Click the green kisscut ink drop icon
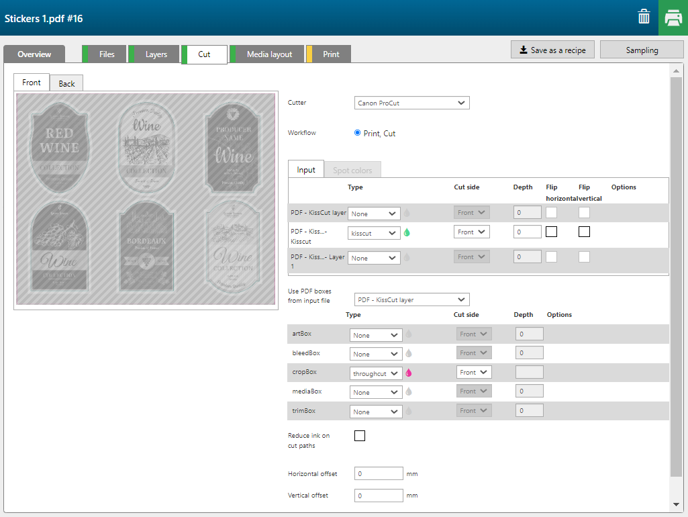This screenshot has height=517, width=688. pos(407,233)
